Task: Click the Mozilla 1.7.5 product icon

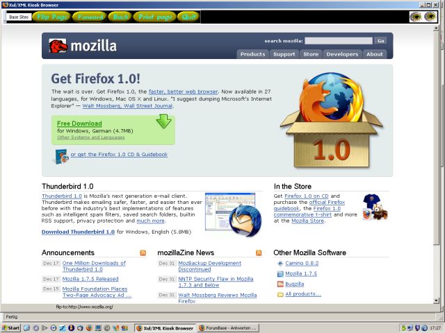Action: point(280,274)
